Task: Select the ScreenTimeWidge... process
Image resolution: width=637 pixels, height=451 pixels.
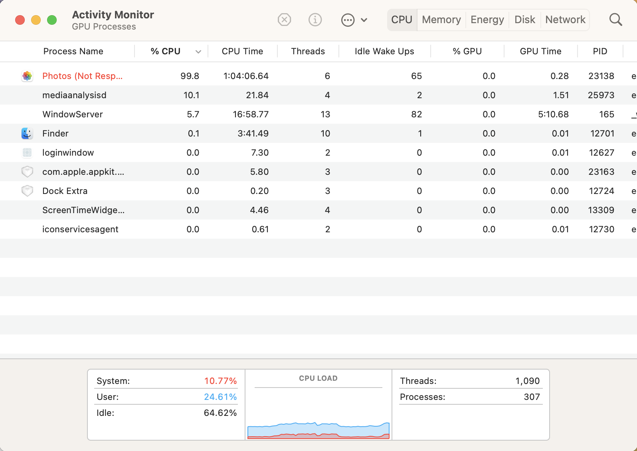Action: coord(83,210)
